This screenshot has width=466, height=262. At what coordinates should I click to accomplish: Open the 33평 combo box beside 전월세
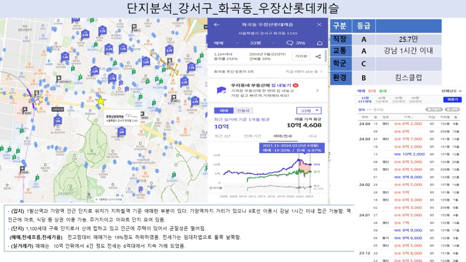tap(309, 110)
